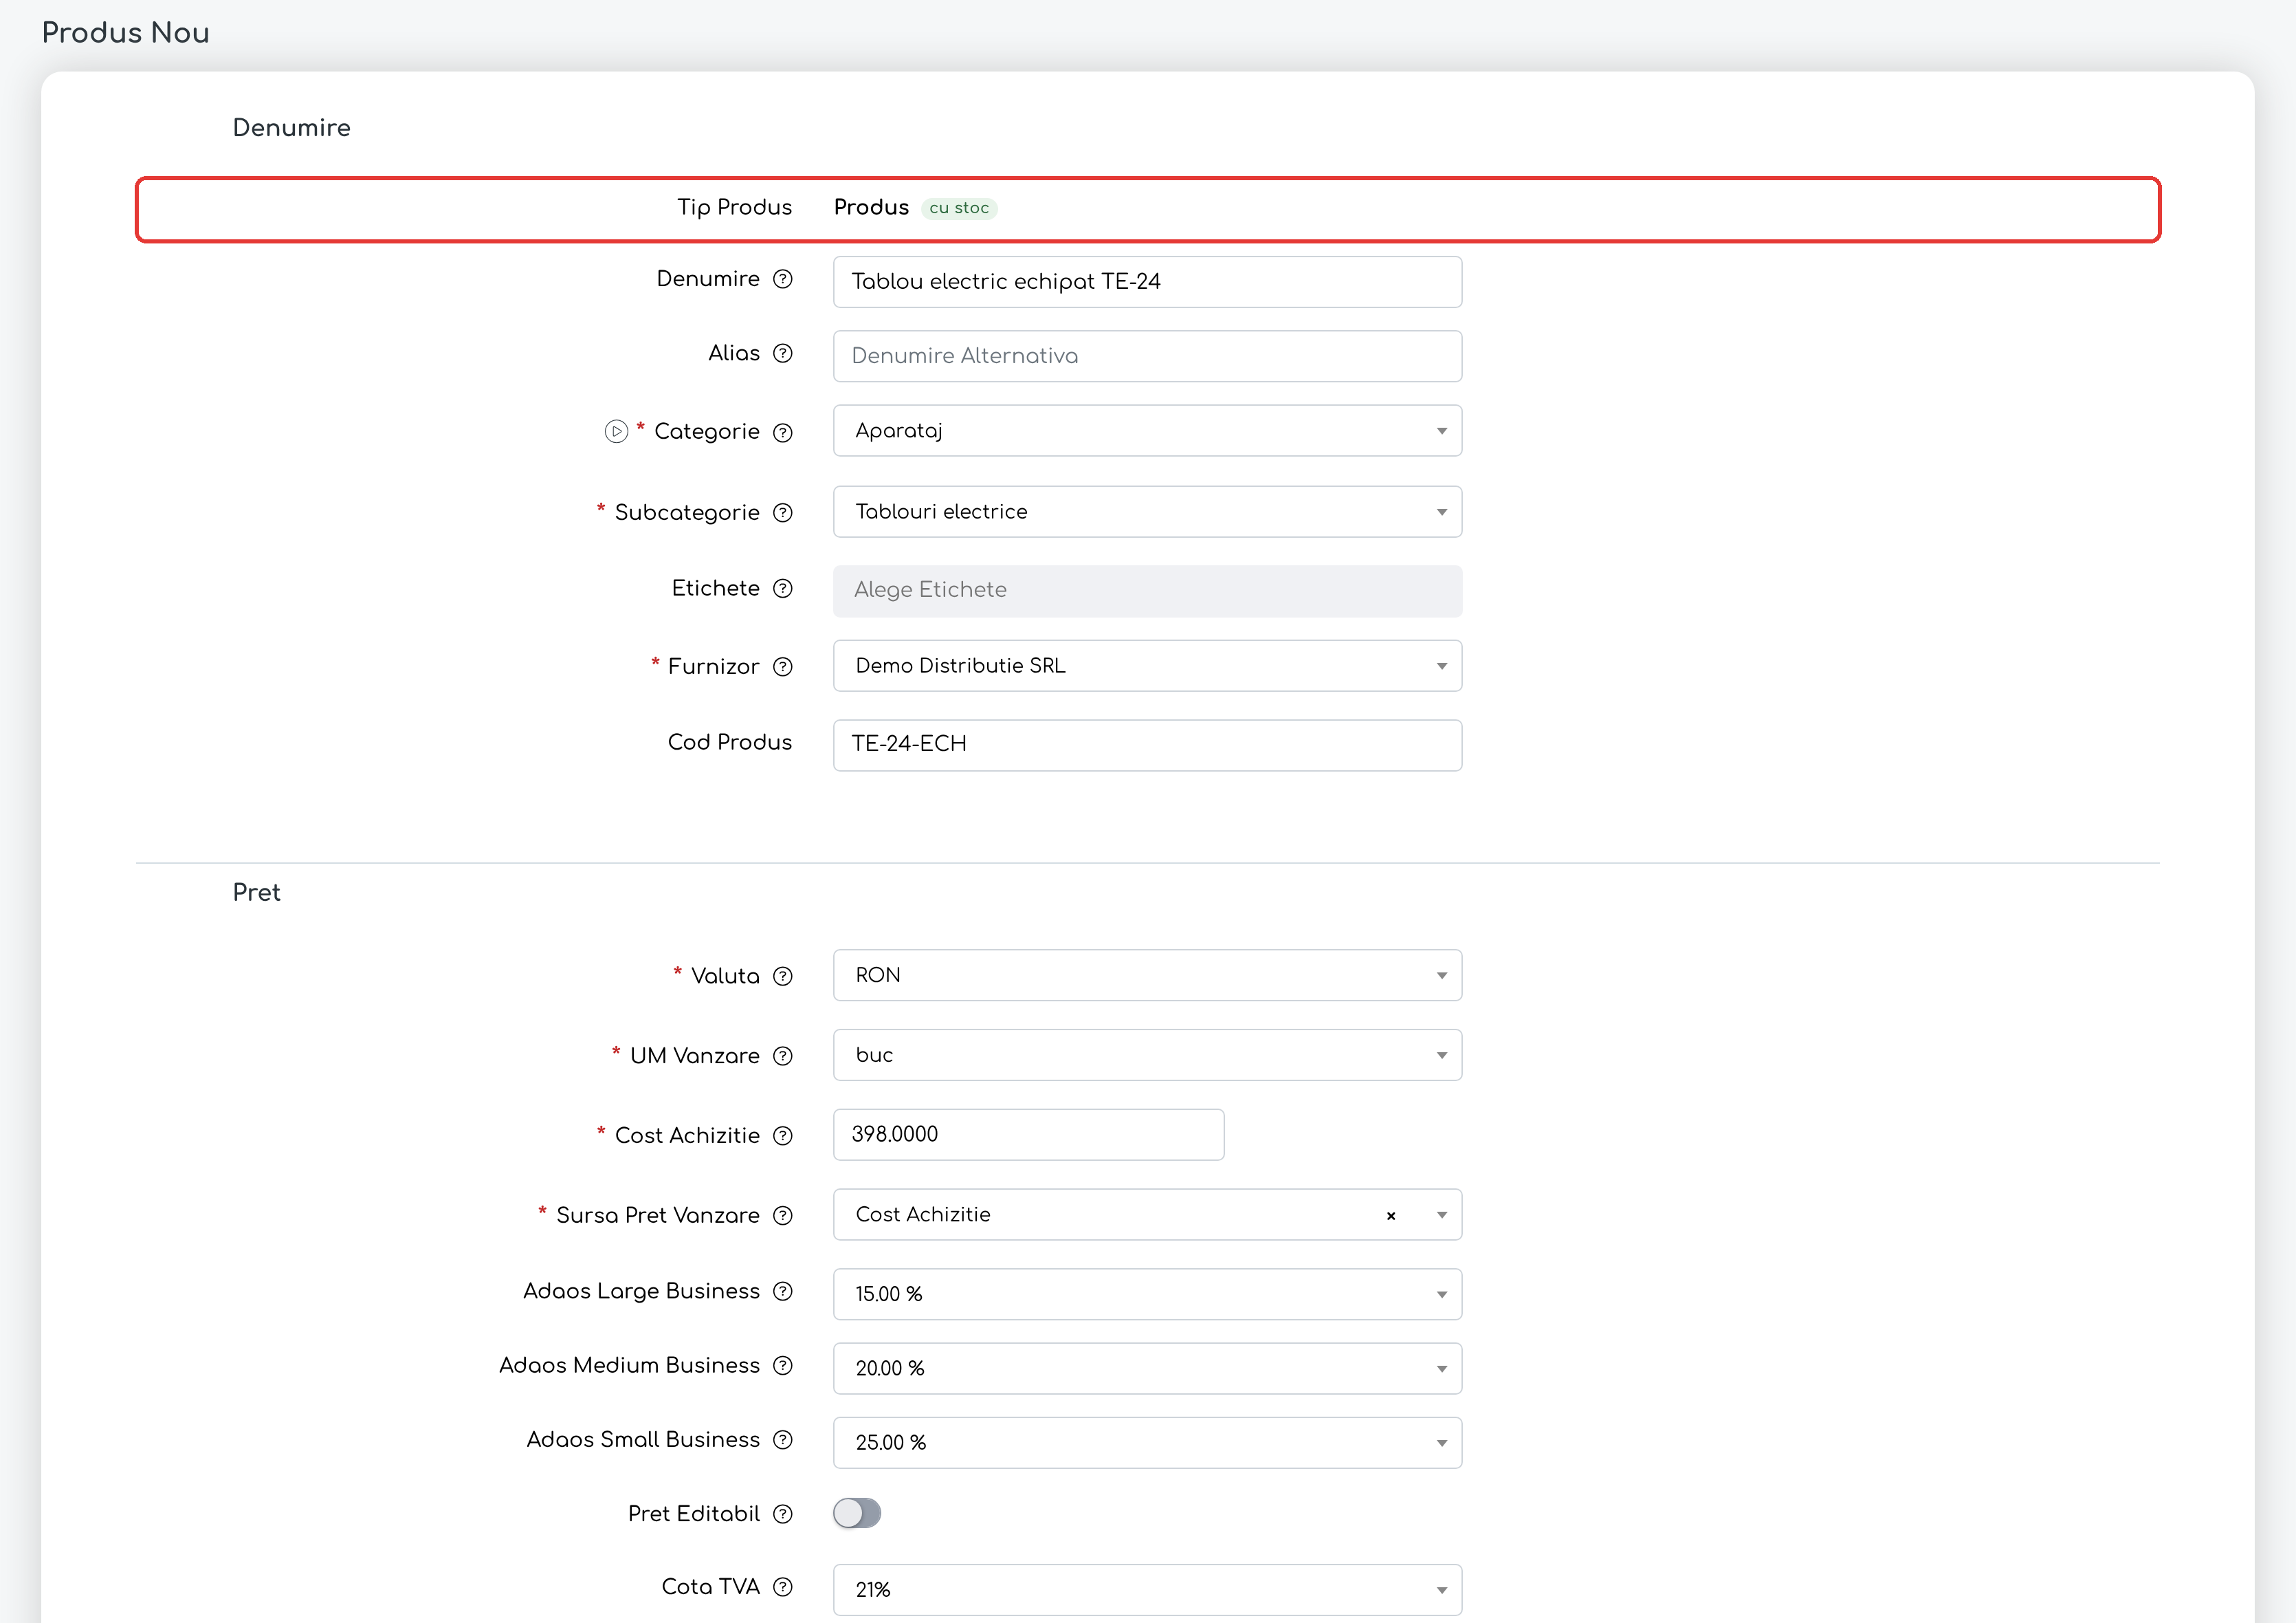The height and width of the screenshot is (1623, 2296).
Task: Click the Alias Denumire Alternativa field
Action: 1147,356
